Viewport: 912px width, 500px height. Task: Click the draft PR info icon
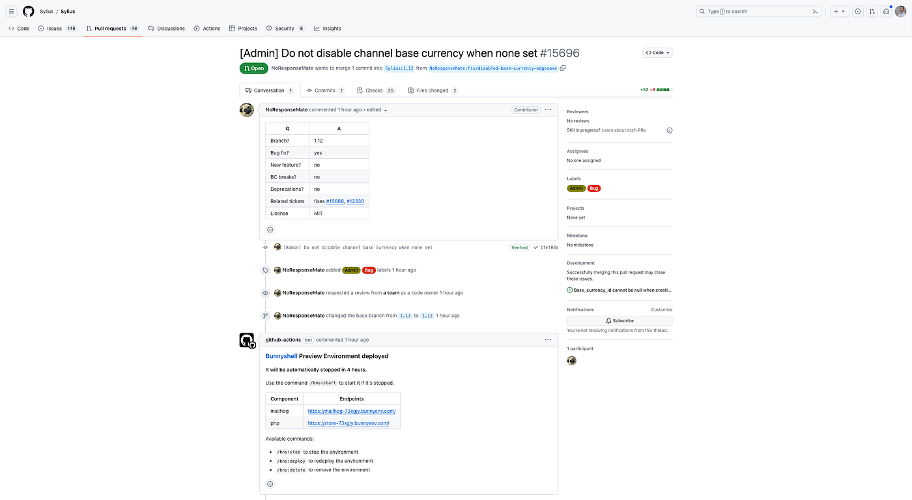tap(669, 130)
